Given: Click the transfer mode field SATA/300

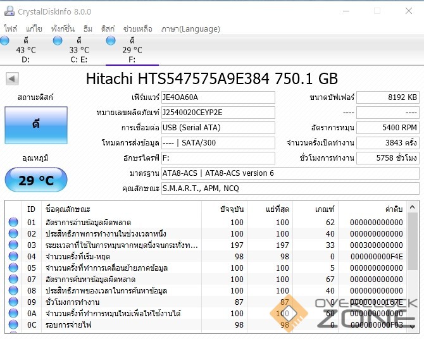Looking at the screenshot, I should tap(218, 143).
